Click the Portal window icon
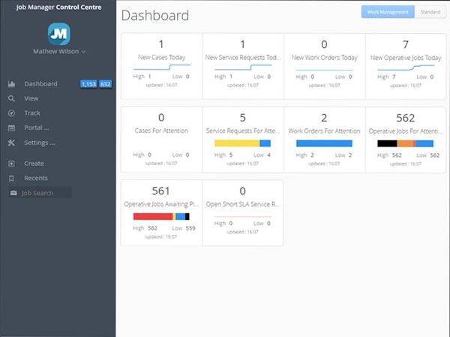The height and width of the screenshot is (337, 450). [11, 128]
